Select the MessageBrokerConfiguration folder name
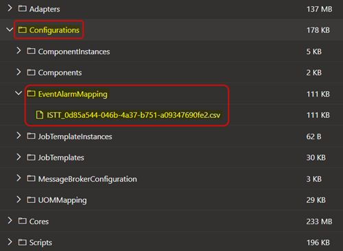 pos(88,179)
